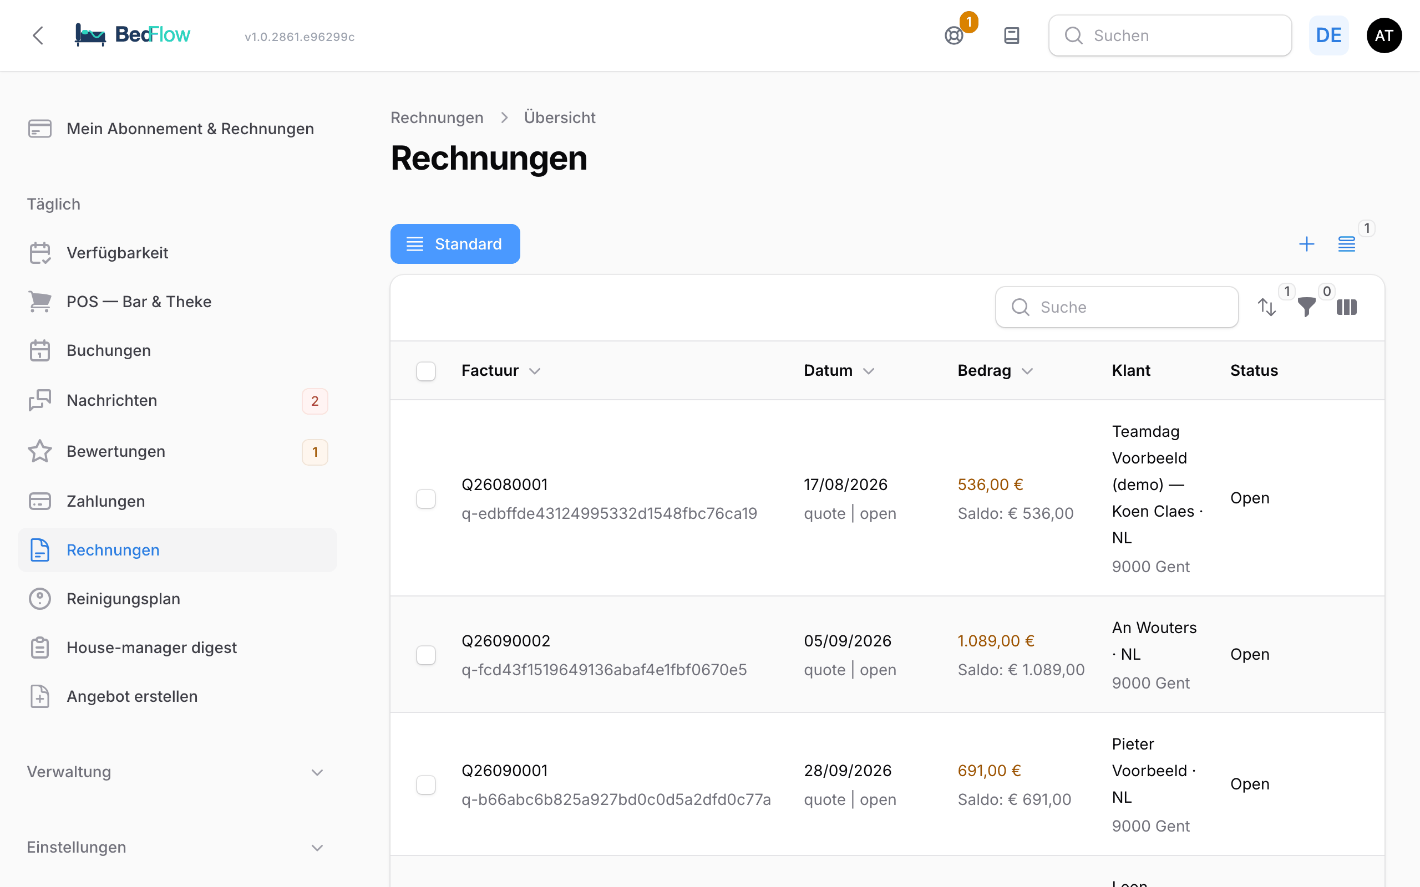Viewport: 1420px width, 887px height.
Task: Click the global Suchen search field
Action: (1170, 35)
